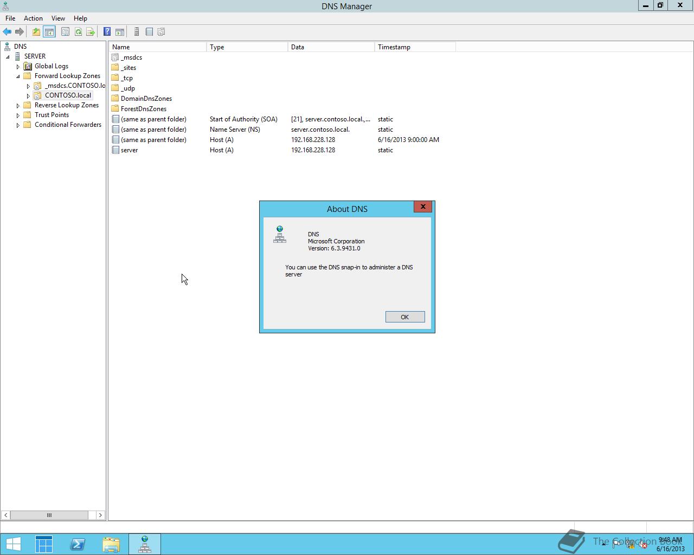Collapse the SERVER node in the tree
The image size is (694, 555).
tap(8, 56)
